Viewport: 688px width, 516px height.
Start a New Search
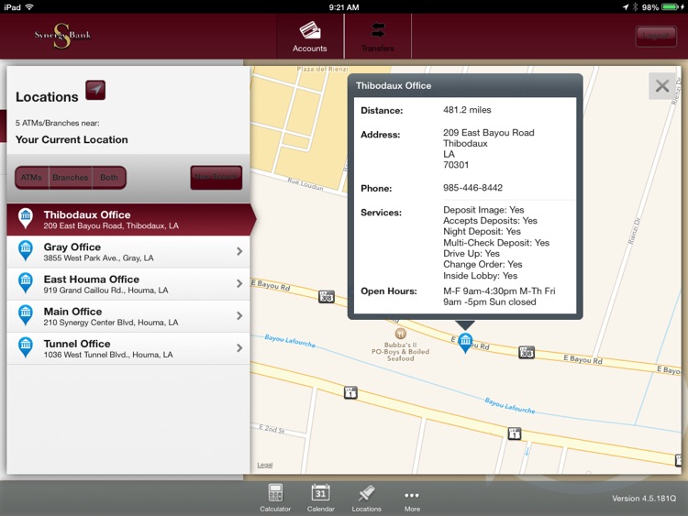(216, 177)
